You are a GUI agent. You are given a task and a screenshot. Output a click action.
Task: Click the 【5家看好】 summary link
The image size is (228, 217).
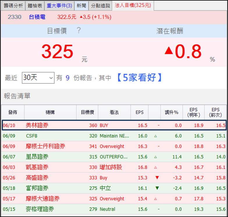[x=139, y=78]
